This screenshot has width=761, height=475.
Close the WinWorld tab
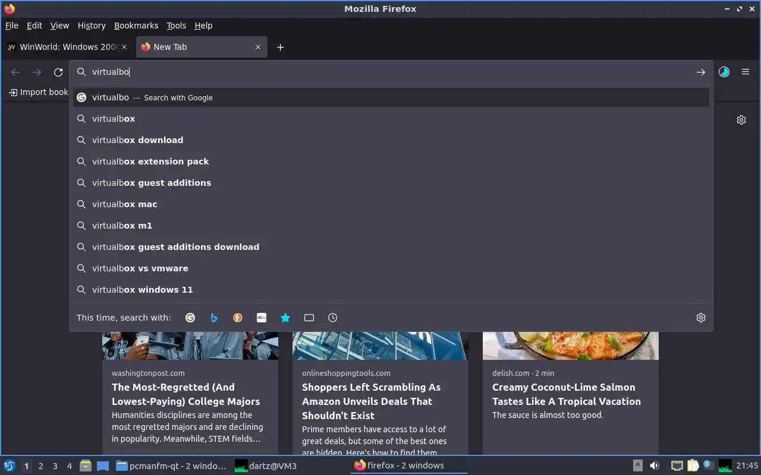point(124,47)
